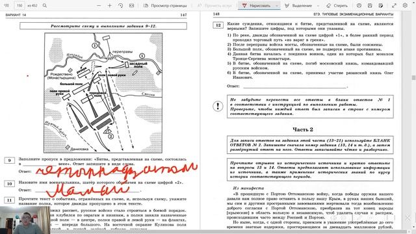Click the Ответ line for task 12

pyautogui.click(x=294, y=86)
